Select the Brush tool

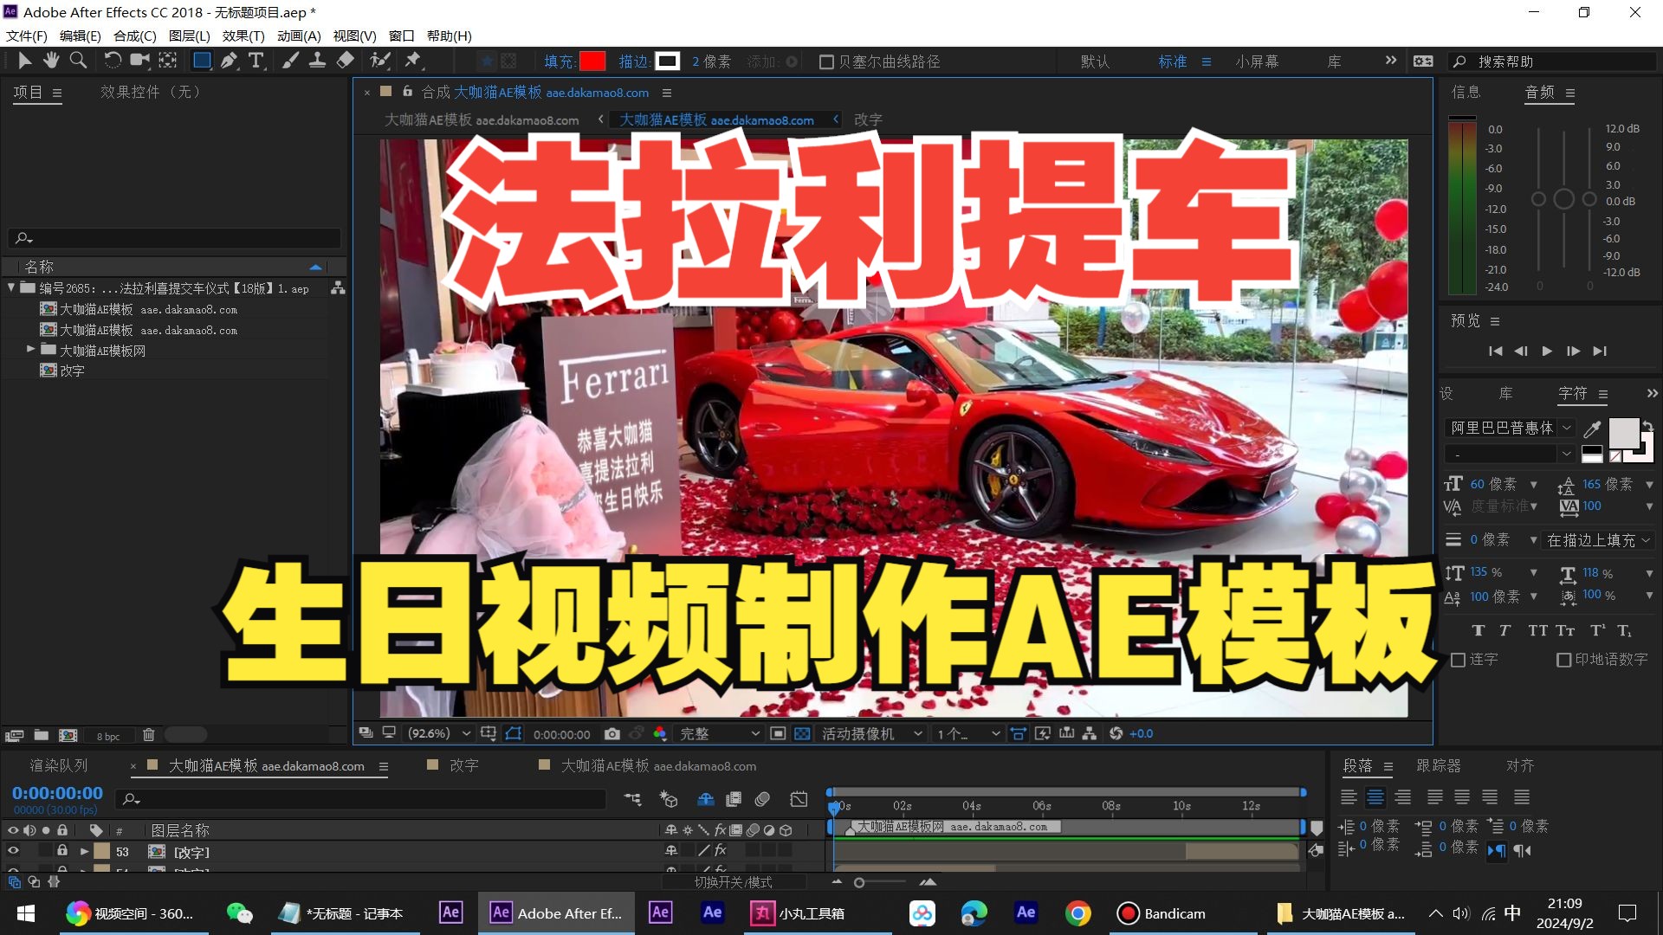point(290,61)
